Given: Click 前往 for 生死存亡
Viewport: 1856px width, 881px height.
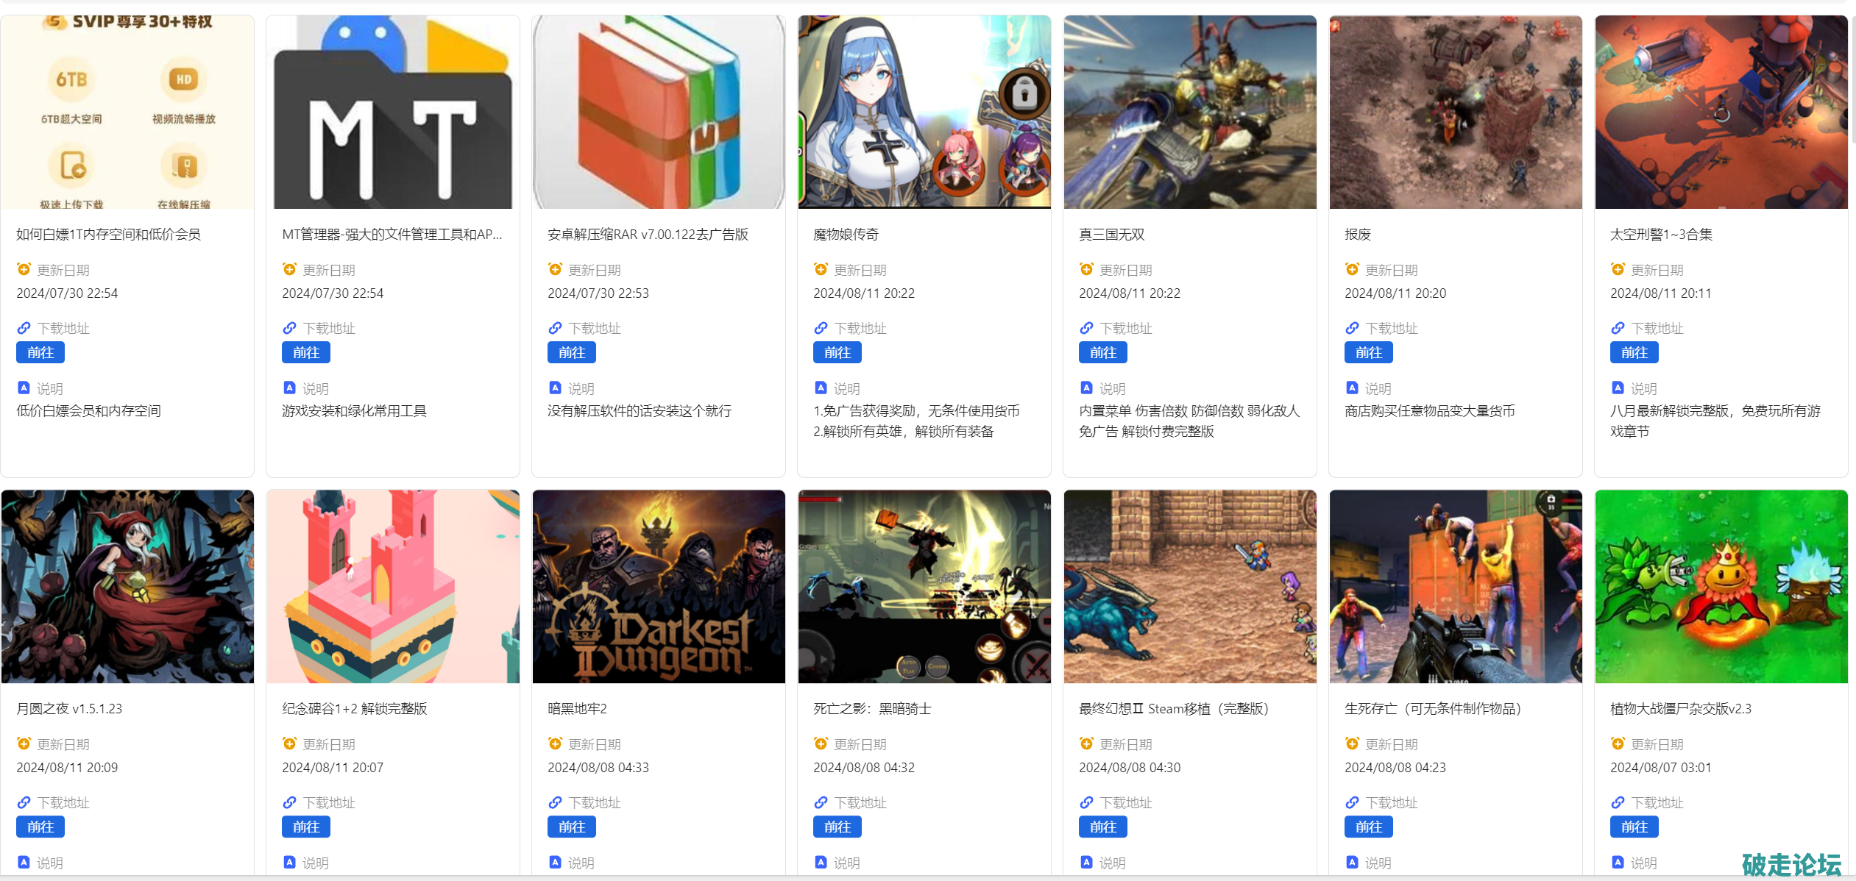Looking at the screenshot, I should (x=1369, y=827).
